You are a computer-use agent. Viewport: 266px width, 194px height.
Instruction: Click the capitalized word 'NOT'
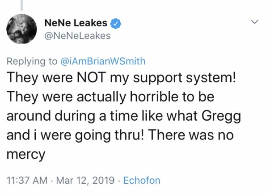92,77
